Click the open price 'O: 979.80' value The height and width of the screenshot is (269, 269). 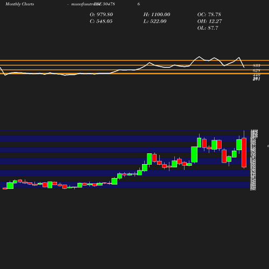(101, 15)
